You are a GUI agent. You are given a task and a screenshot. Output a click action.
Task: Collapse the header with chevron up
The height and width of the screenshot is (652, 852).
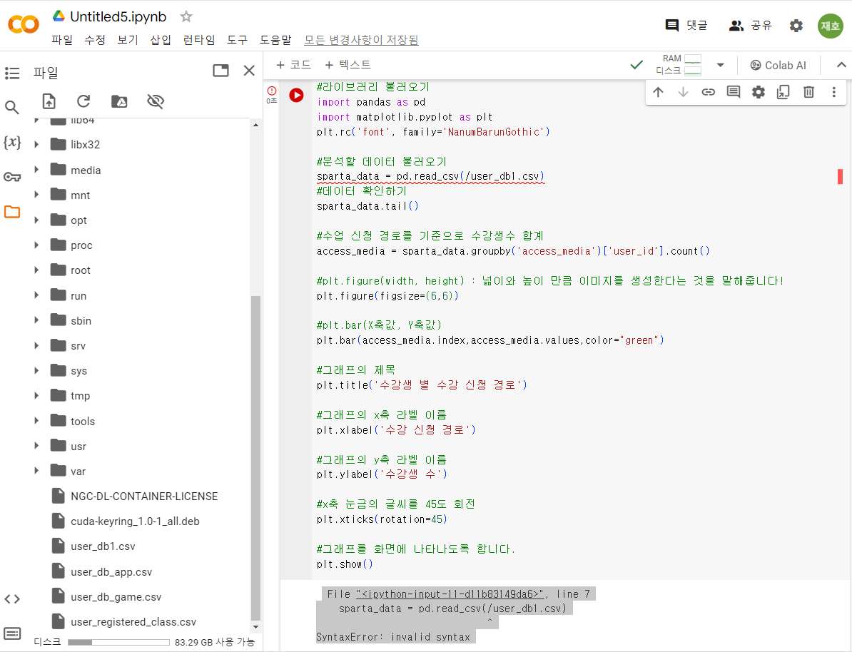841,65
